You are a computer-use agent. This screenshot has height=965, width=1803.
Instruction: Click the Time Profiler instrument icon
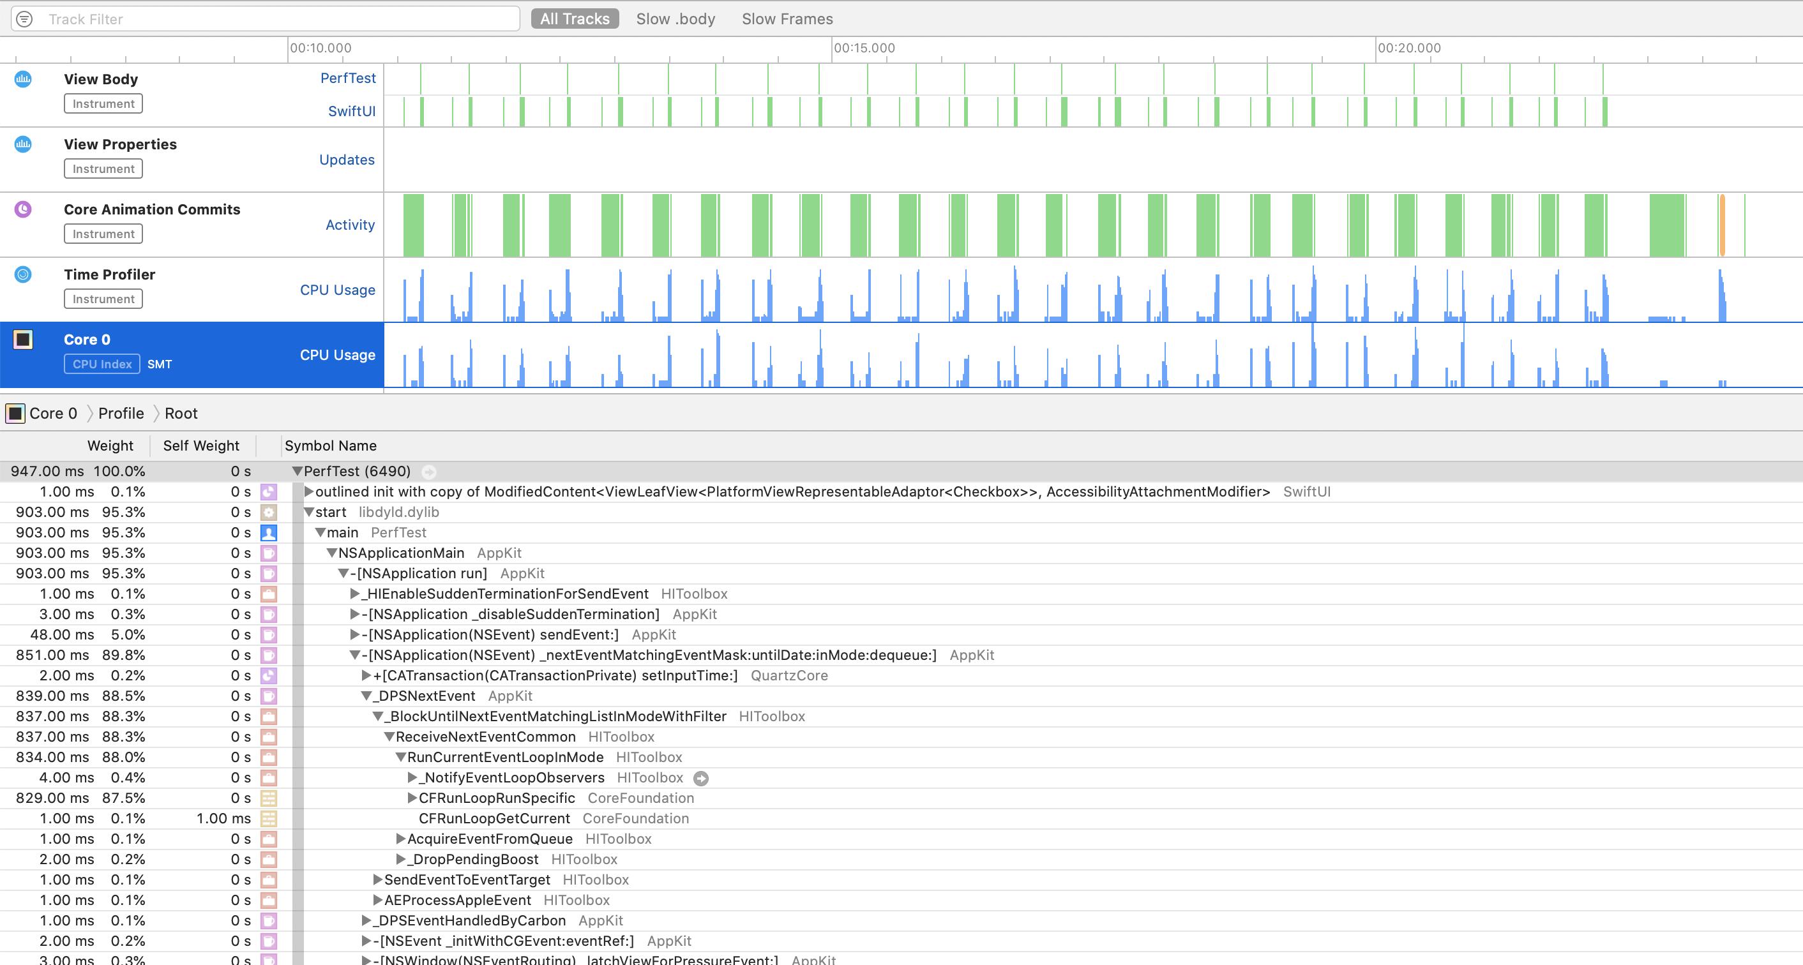23,274
